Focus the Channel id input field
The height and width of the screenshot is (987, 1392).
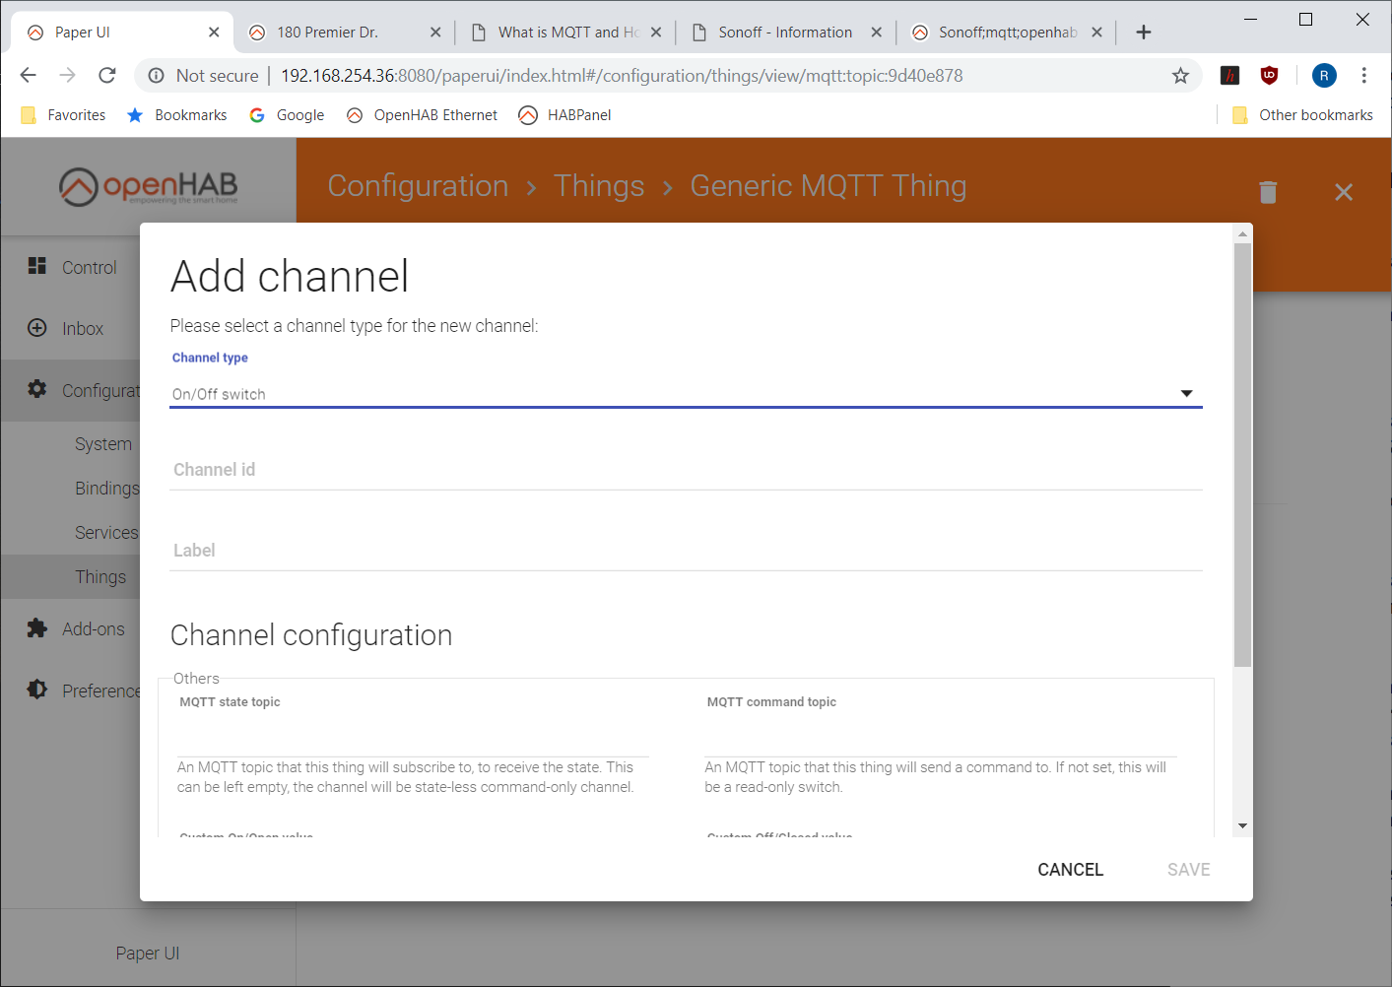click(x=686, y=470)
